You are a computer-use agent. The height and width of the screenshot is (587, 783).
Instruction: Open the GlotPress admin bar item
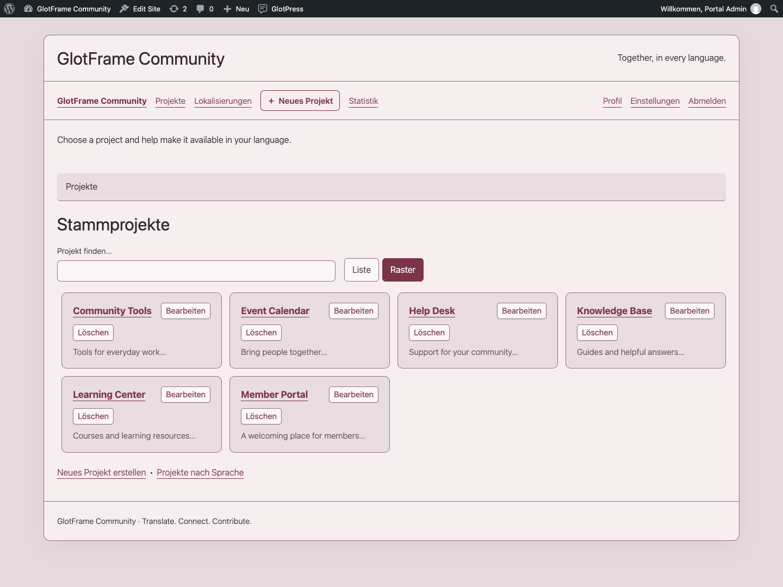tap(281, 9)
